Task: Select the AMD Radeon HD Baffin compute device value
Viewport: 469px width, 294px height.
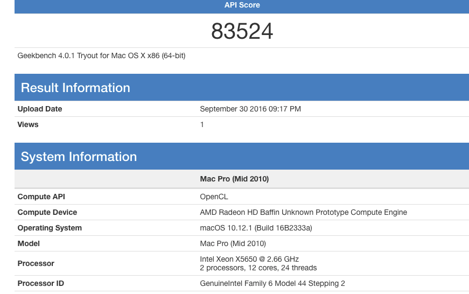Action: [303, 212]
